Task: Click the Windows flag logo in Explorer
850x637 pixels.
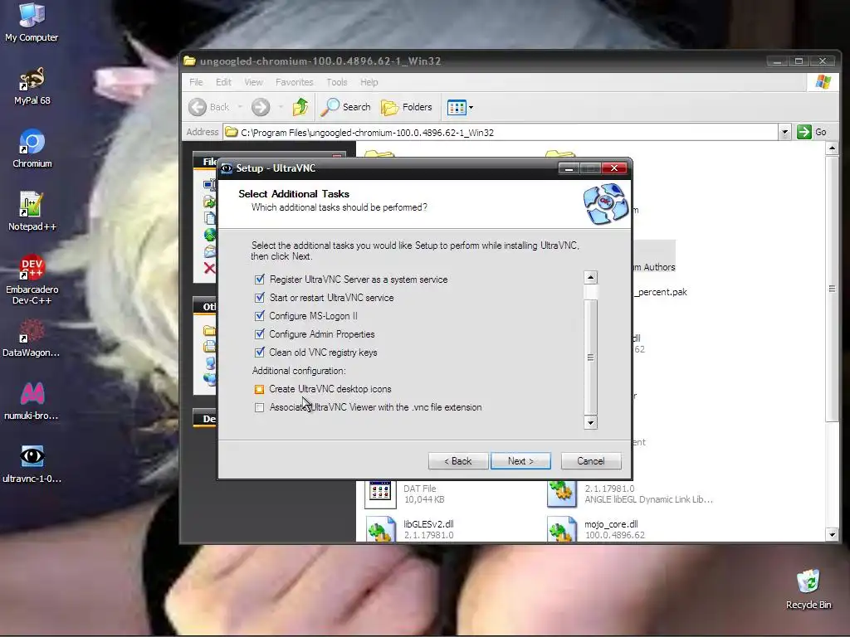Action: pos(823,82)
